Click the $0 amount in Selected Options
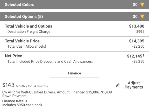The image size is (149, 108). (135, 16)
